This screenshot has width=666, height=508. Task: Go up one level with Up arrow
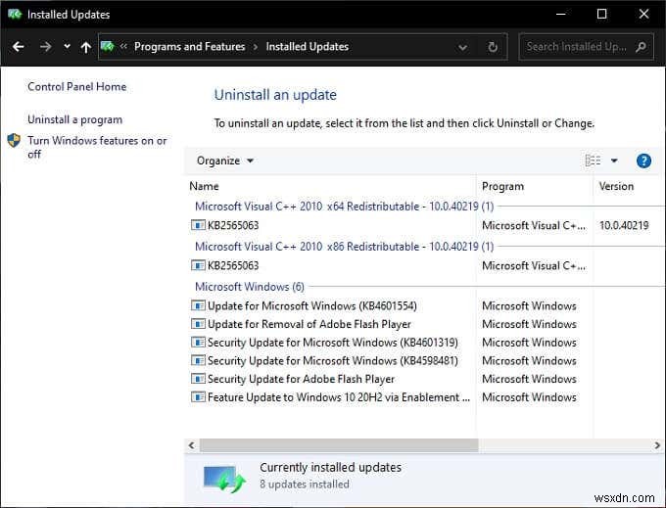[86, 47]
